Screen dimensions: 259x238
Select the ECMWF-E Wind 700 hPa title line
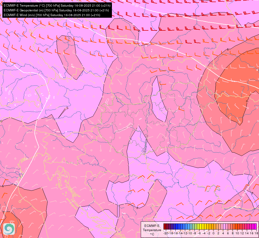[52, 15]
